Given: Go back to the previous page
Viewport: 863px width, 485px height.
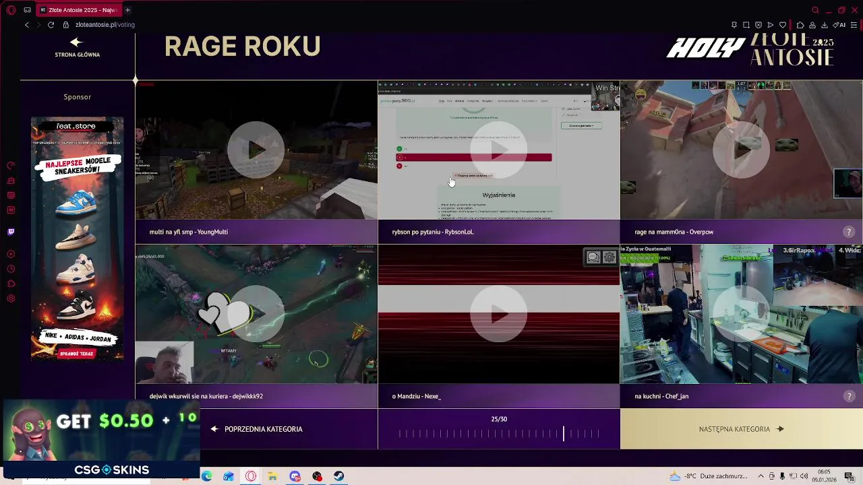Looking at the screenshot, I should pos(27,25).
